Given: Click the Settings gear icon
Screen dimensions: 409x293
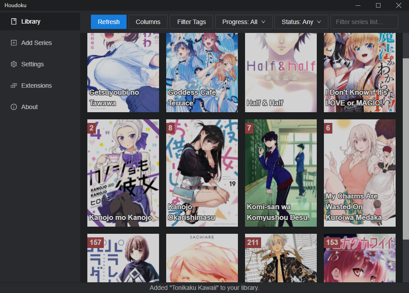Looking at the screenshot, I should click(x=14, y=64).
